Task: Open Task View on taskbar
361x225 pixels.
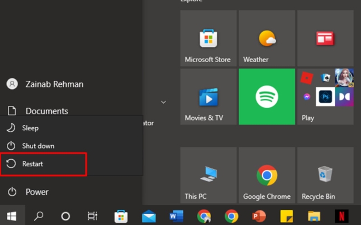Action: (x=93, y=216)
